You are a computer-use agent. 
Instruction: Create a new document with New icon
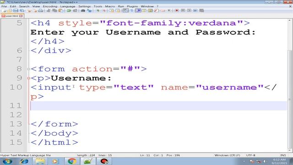(4, 11)
